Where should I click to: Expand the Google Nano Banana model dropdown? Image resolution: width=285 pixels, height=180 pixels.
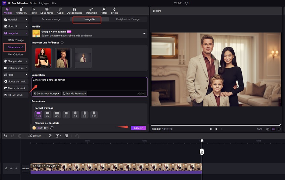click(x=145, y=33)
